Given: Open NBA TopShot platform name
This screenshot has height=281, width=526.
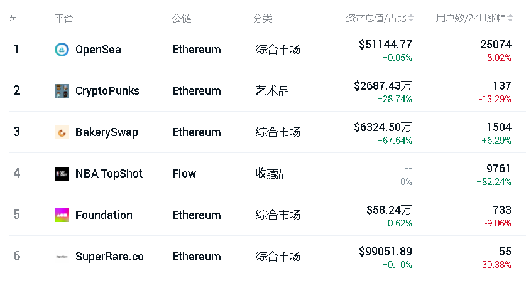Looking at the screenshot, I should [109, 174].
